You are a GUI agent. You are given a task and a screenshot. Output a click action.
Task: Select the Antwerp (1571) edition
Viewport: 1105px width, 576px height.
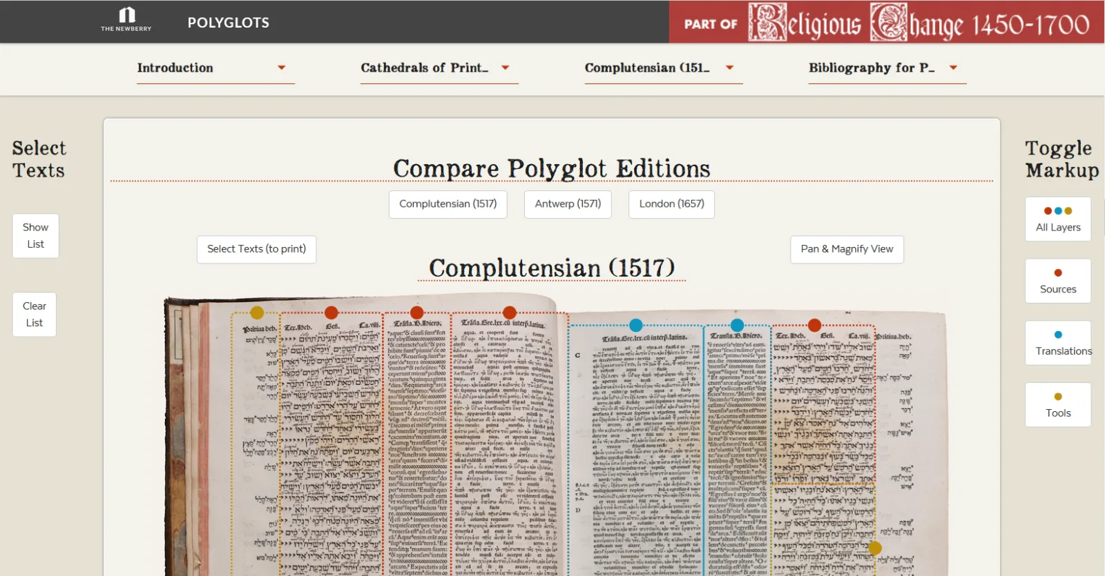pyautogui.click(x=568, y=204)
